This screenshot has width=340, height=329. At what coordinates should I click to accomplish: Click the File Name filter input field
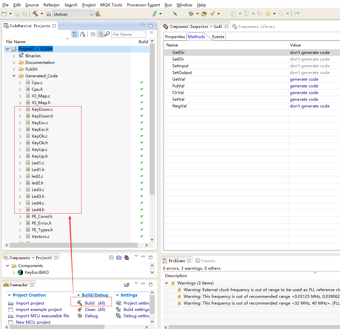coord(128,34)
